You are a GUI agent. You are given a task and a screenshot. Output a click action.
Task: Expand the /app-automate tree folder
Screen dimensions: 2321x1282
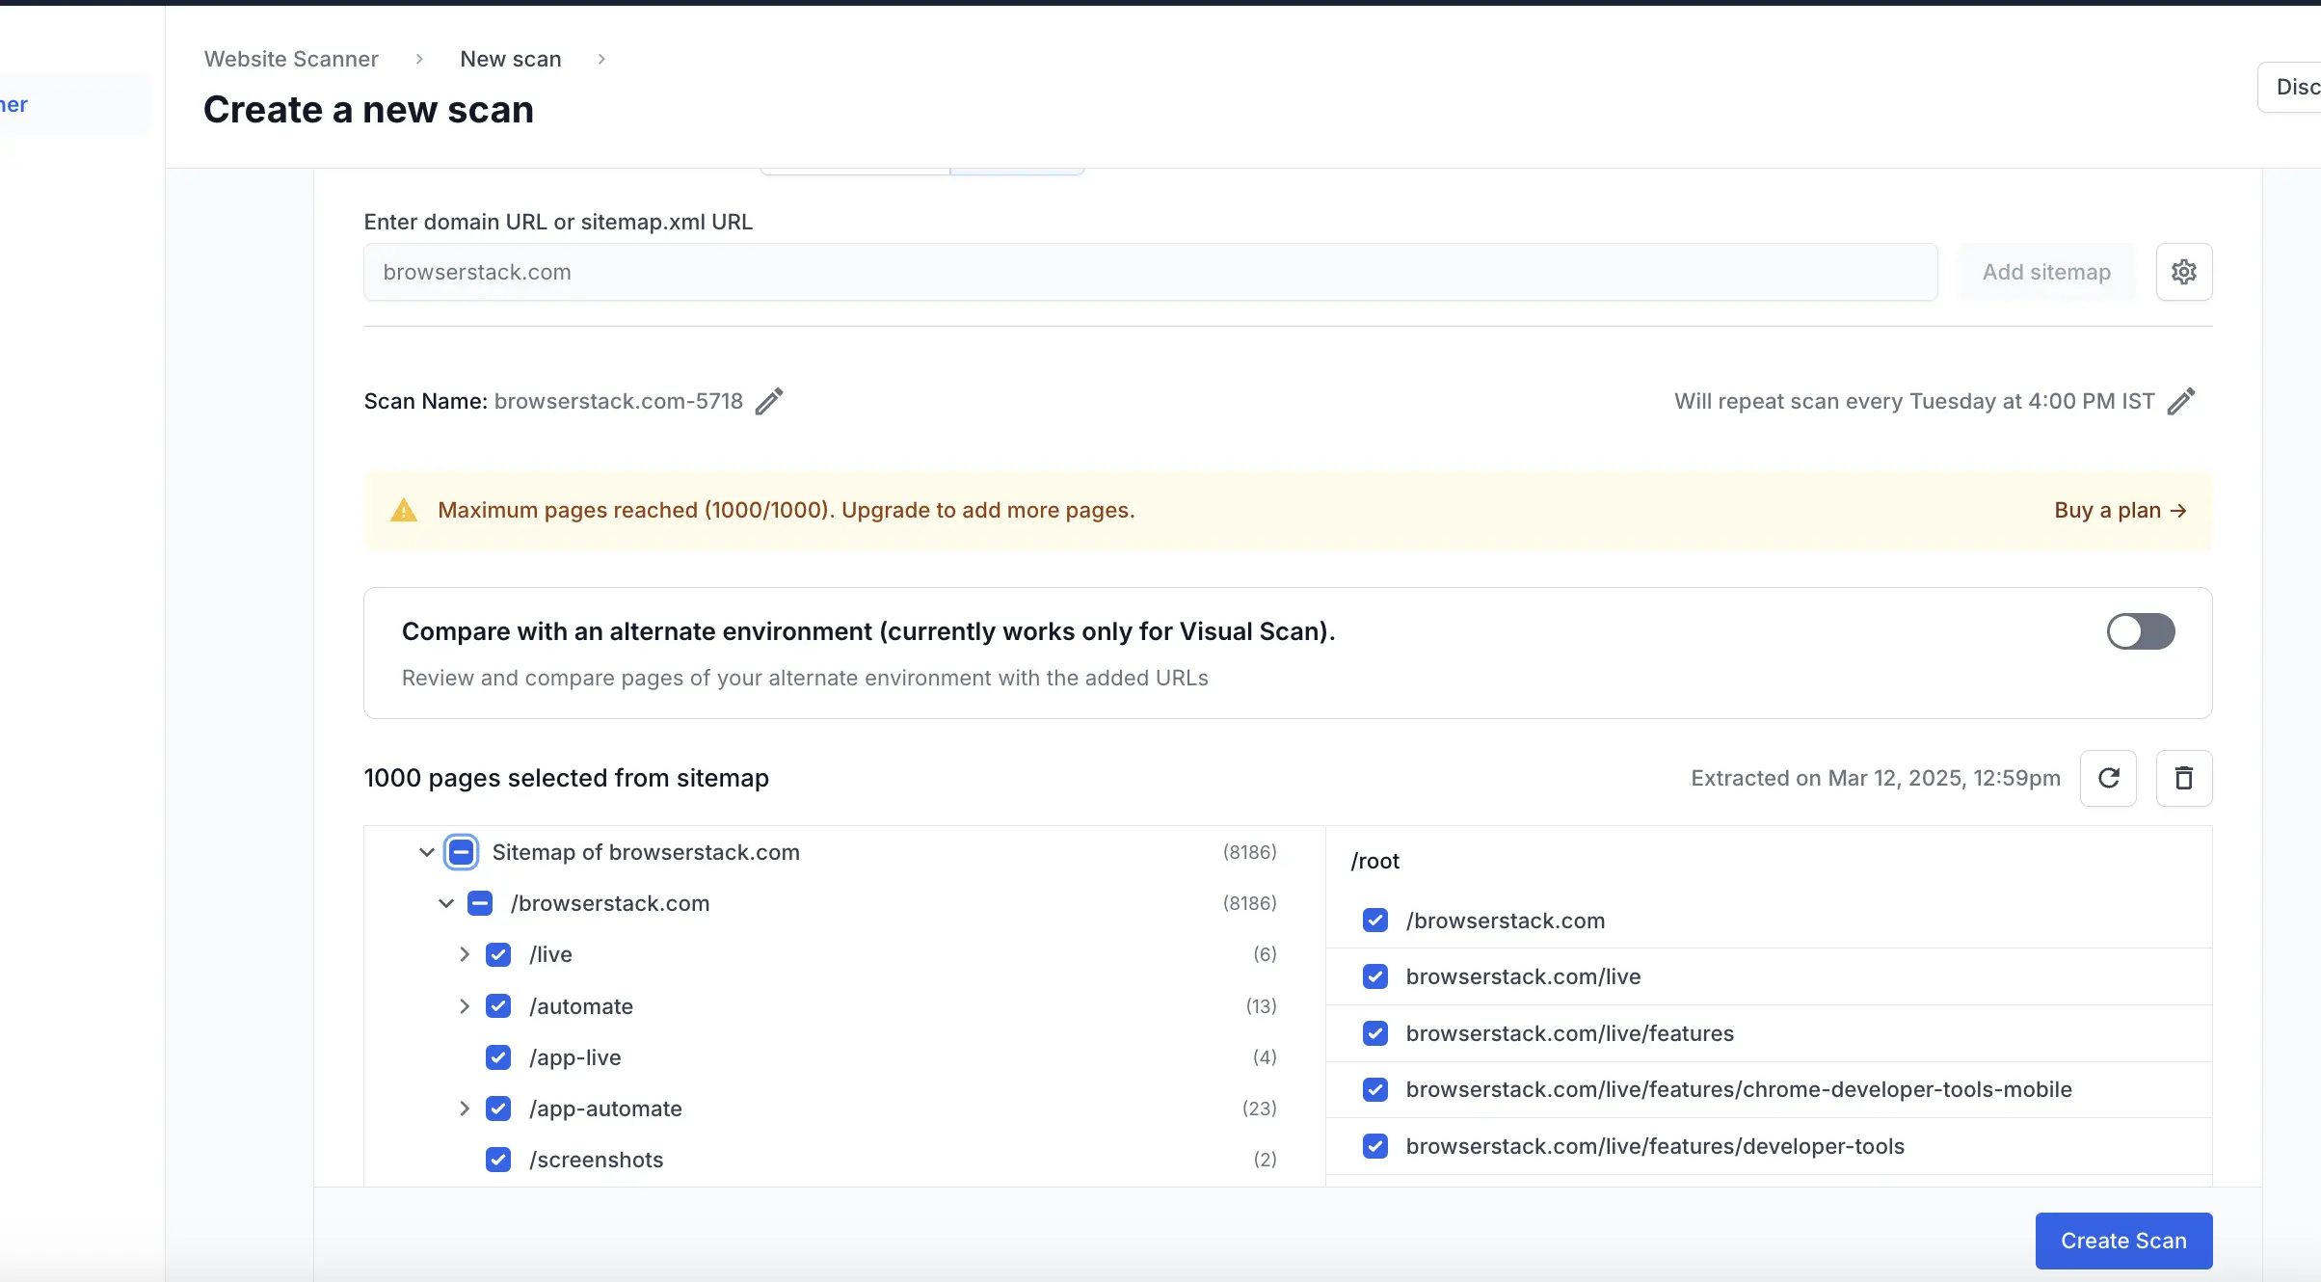click(465, 1108)
